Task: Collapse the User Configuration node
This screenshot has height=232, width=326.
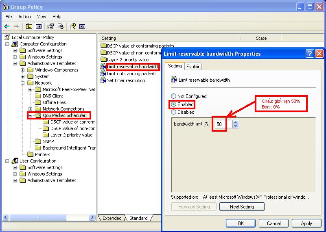Action: coord(7,161)
